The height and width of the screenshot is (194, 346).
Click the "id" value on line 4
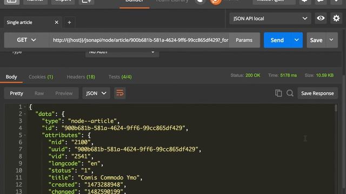coord(123,128)
